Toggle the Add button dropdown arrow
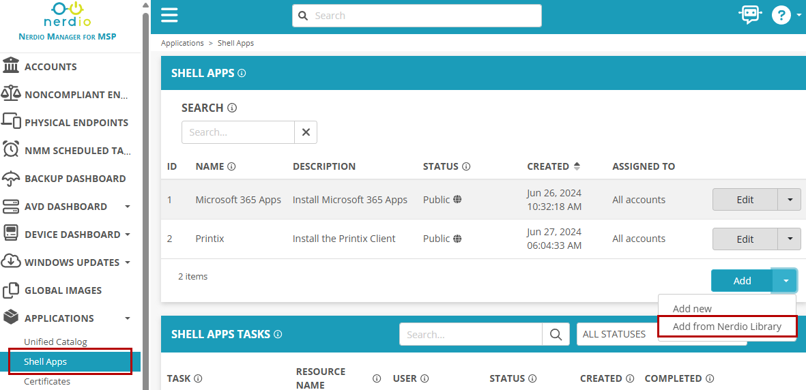806x390 pixels. pyautogui.click(x=785, y=280)
